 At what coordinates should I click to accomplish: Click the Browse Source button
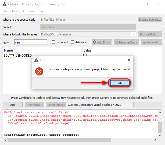pos(150,20)
